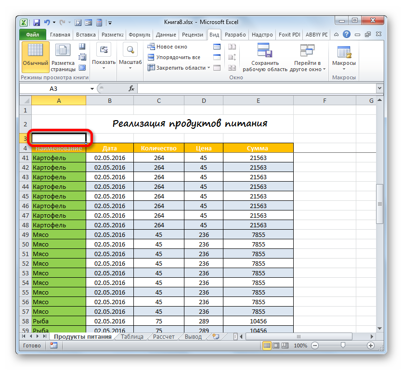Open custom views icon in ribbon
This screenshot has height=370, width=403.
click(82, 57)
